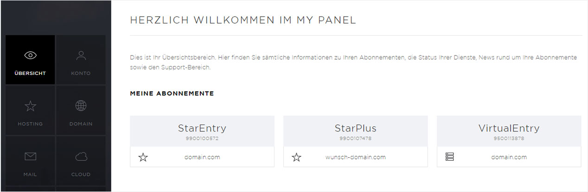Select the Hosting star icon tile

click(x=30, y=110)
